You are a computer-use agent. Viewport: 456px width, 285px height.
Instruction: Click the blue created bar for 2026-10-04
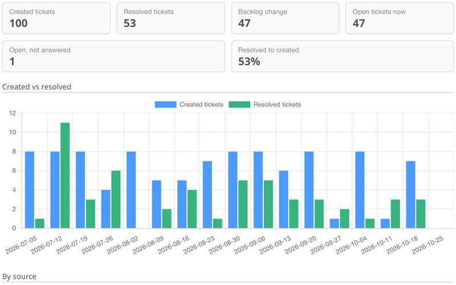pyautogui.click(x=360, y=190)
